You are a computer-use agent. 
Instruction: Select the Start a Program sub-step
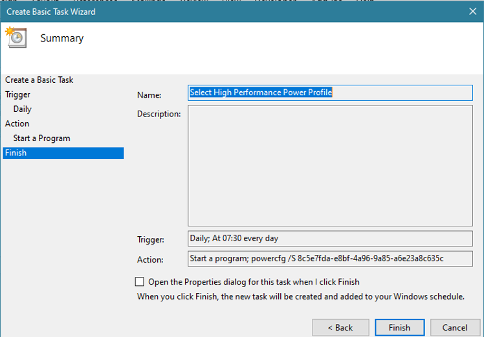[x=41, y=138]
